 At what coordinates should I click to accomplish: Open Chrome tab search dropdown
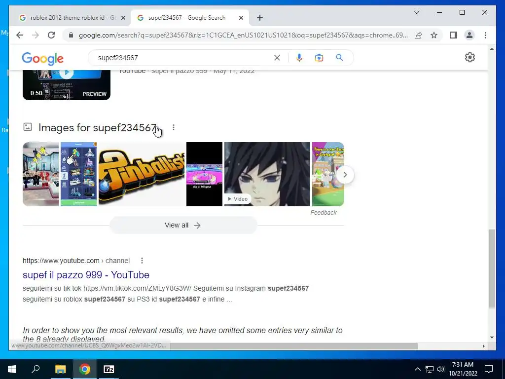[x=416, y=12]
